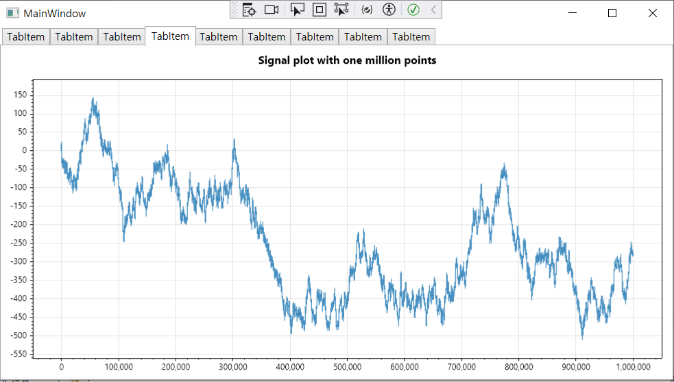This screenshot has height=382, width=674.
Task: Click the x-axis label '800,000'
Action: coord(519,367)
